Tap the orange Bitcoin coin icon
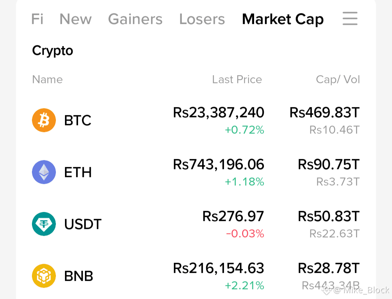The width and height of the screenshot is (392, 299). coord(44,120)
